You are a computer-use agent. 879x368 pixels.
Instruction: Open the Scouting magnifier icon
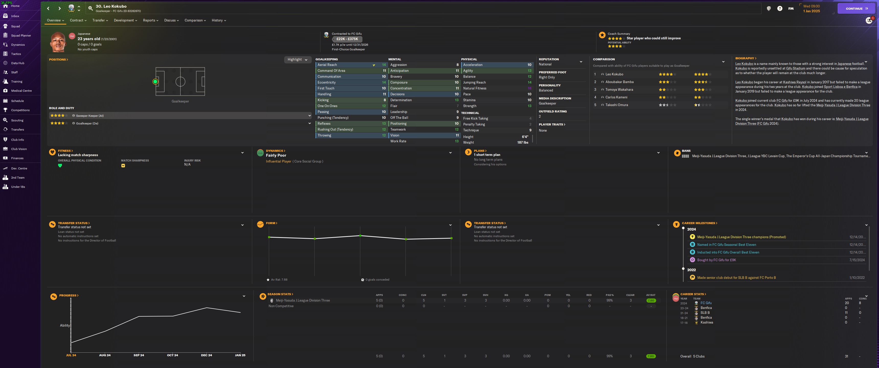[5, 121]
